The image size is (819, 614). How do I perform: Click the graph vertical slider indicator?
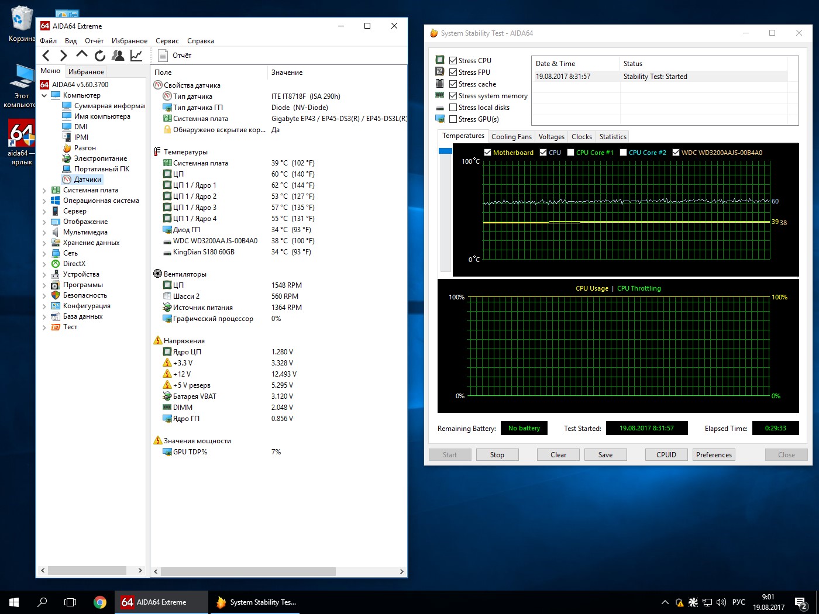pos(445,151)
